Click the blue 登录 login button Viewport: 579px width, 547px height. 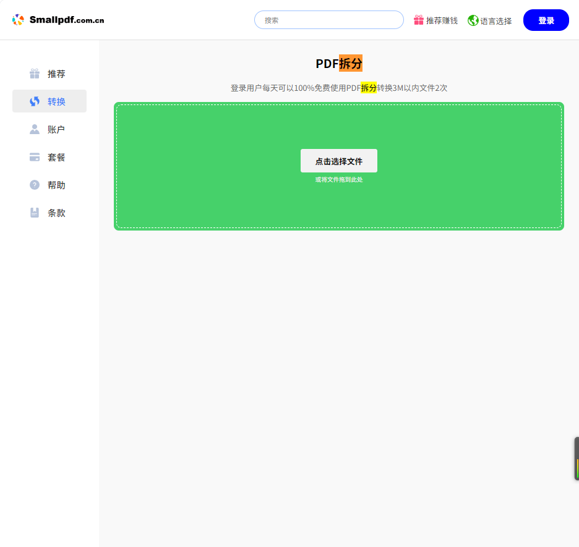(546, 20)
